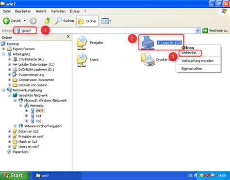The width and height of the screenshot is (230, 180).
Task: Collapse the Heimnetz tree node
Action: [21, 105]
